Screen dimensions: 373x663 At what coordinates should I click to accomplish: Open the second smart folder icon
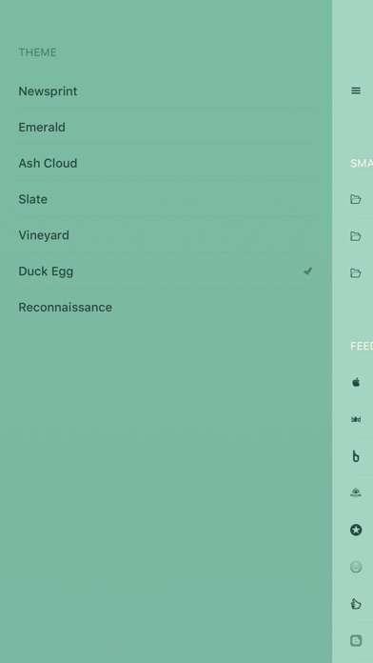coord(356,236)
